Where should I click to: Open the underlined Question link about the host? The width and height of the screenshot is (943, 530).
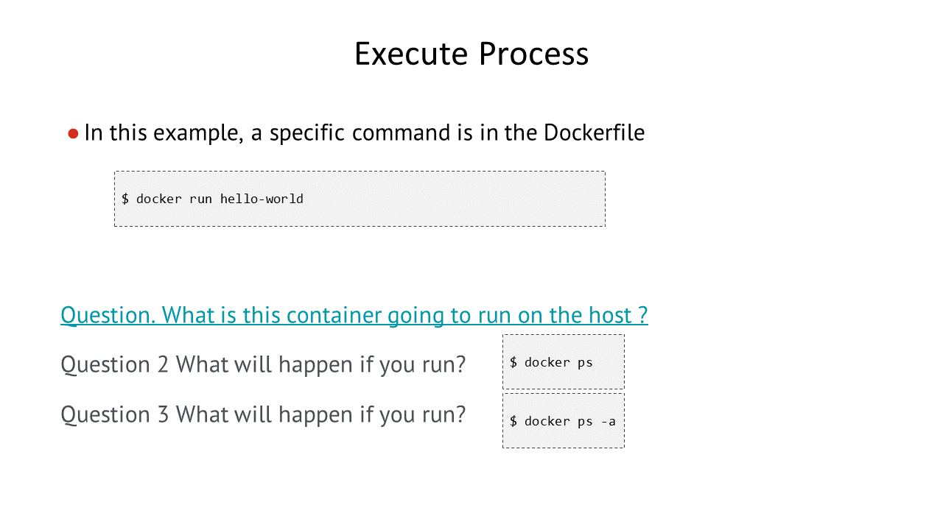(354, 315)
